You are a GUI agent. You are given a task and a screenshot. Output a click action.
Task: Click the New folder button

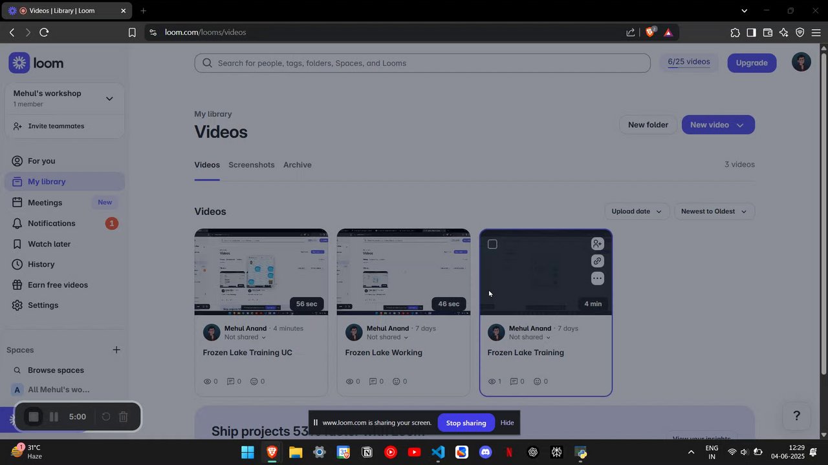coord(648,125)
